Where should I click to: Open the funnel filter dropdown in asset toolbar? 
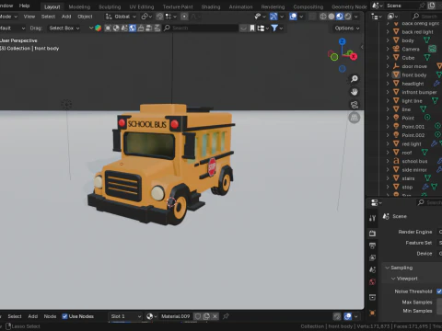(276, 29)
